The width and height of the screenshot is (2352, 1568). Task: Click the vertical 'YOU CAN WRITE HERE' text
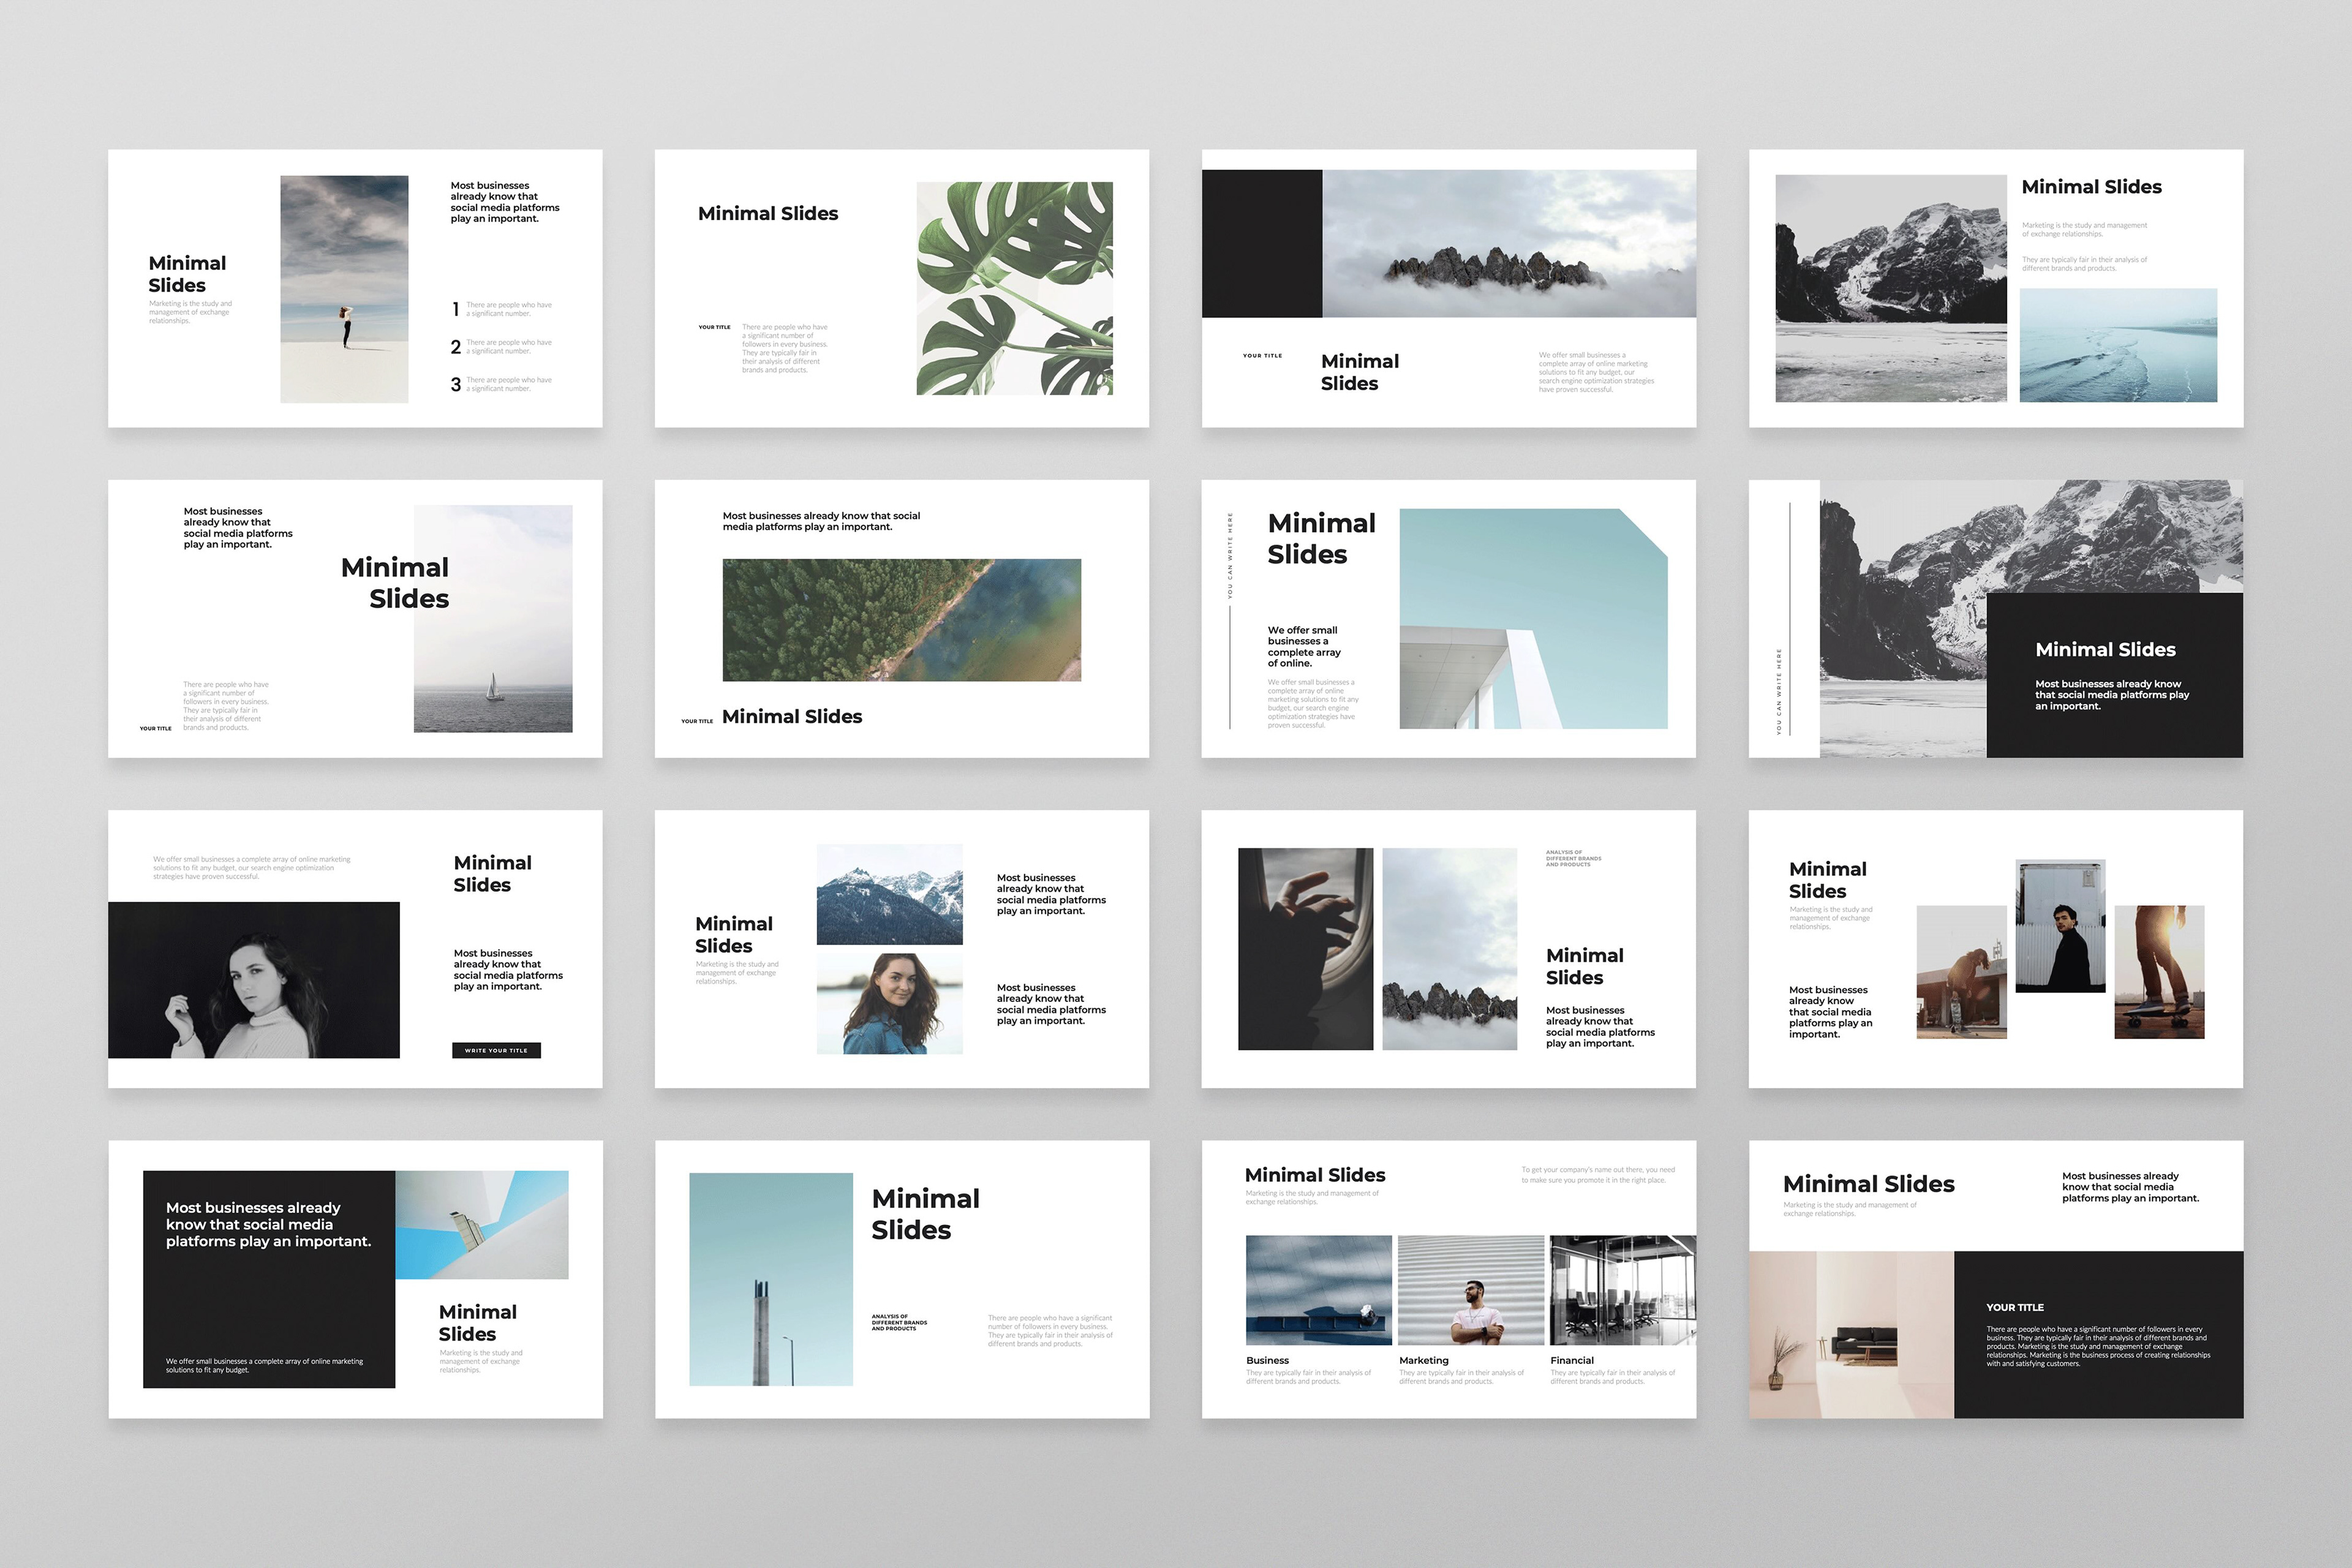tap(1230, 556)
